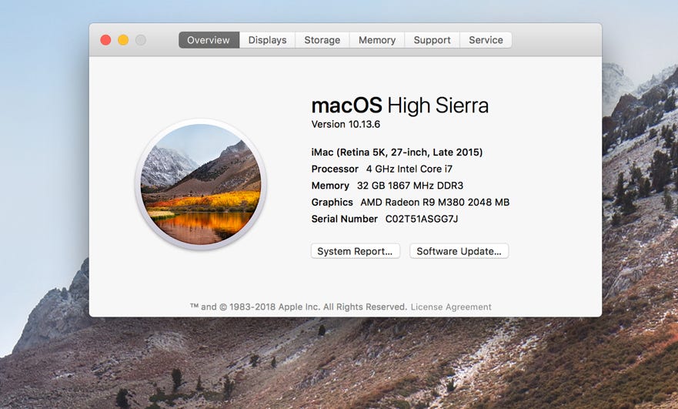Click the iMac (Retina 5K, 27-inch, Late 2015) text

pyautogui.click(x=397, y=153)
